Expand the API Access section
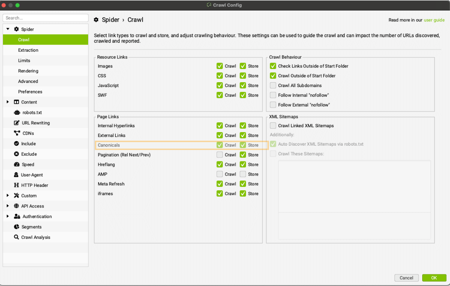The height and width of the screenshot is (286, 450). [x=7, y=206]
